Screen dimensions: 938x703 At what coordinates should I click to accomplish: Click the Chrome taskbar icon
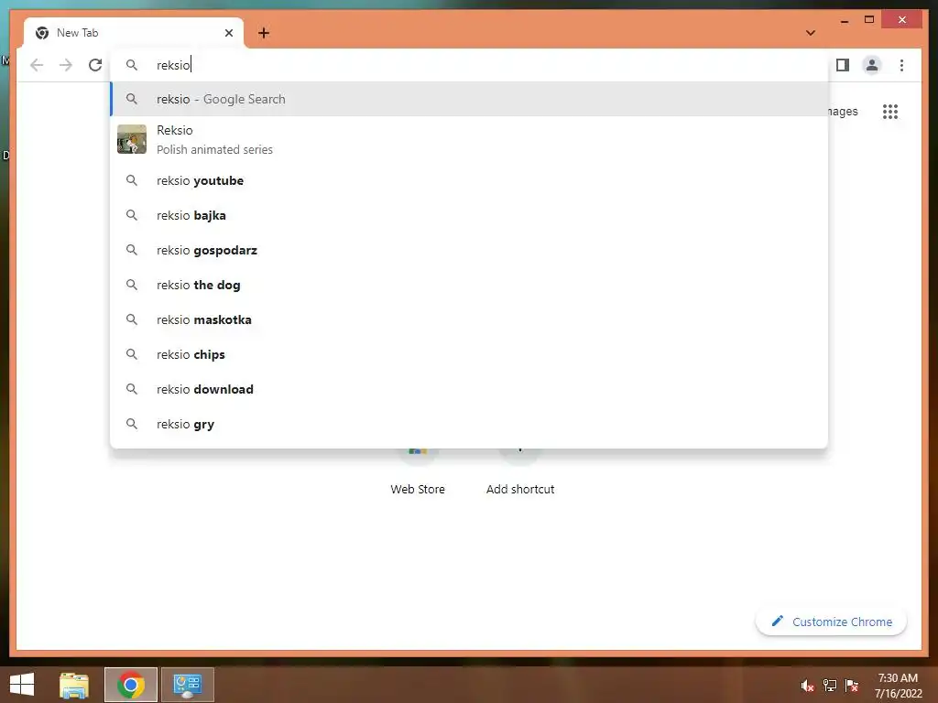(130, 685)
